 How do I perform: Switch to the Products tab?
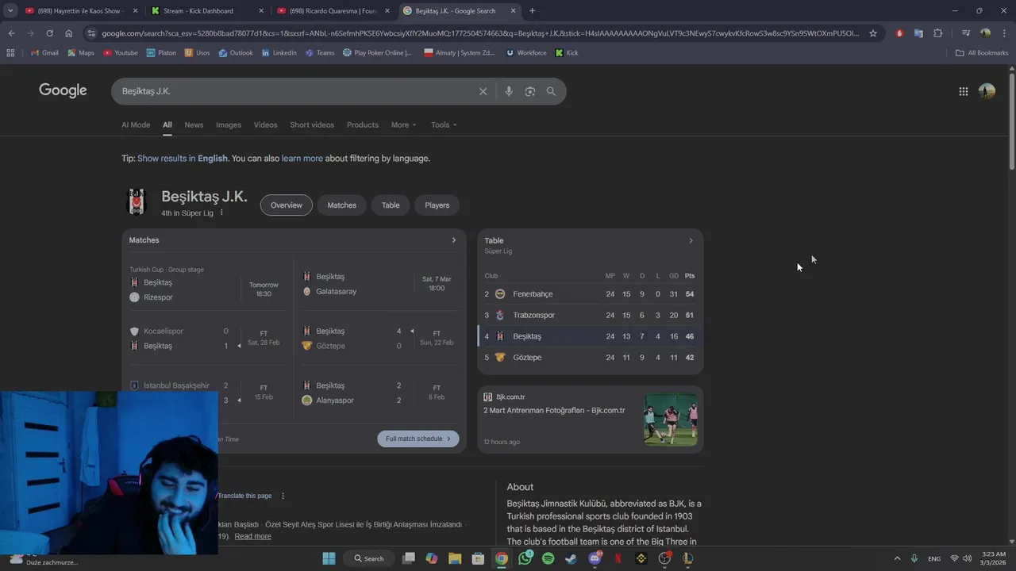[x=363, y=125]
